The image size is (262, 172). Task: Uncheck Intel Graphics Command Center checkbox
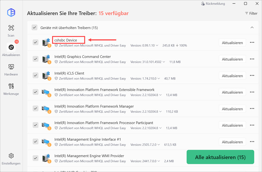click(x=35, y=59)
